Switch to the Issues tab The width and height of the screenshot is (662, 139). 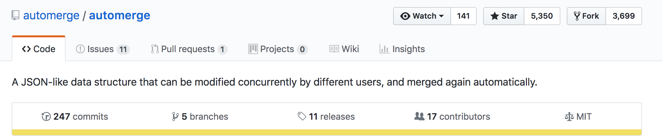point(103,49)
